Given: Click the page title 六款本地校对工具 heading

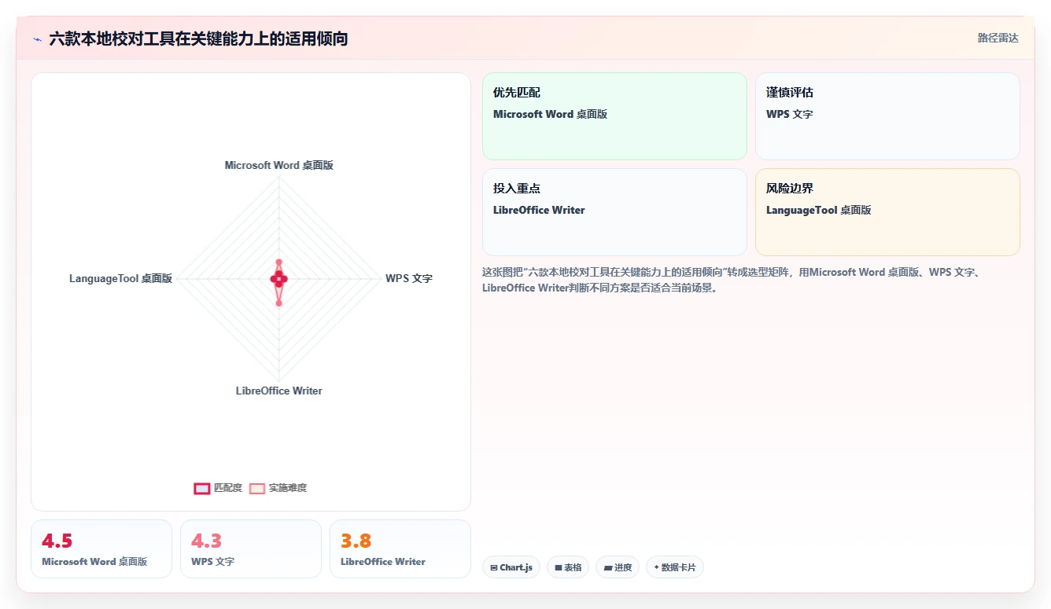Looking at the screenshot, I should coord(198,39).
